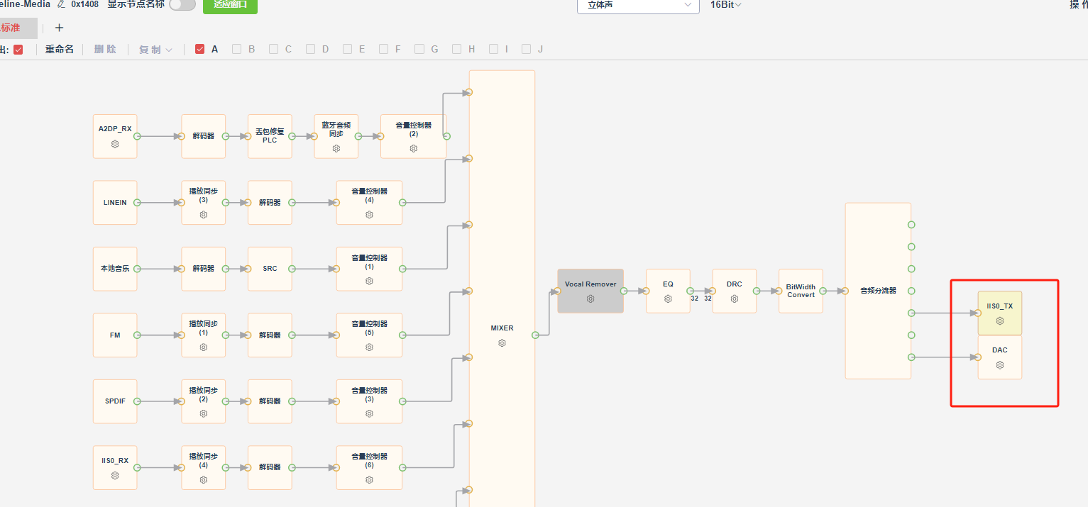Open settings gear on 音量控制器 (1)
Screen dimensions: 1088x507
tap(369, 281)
